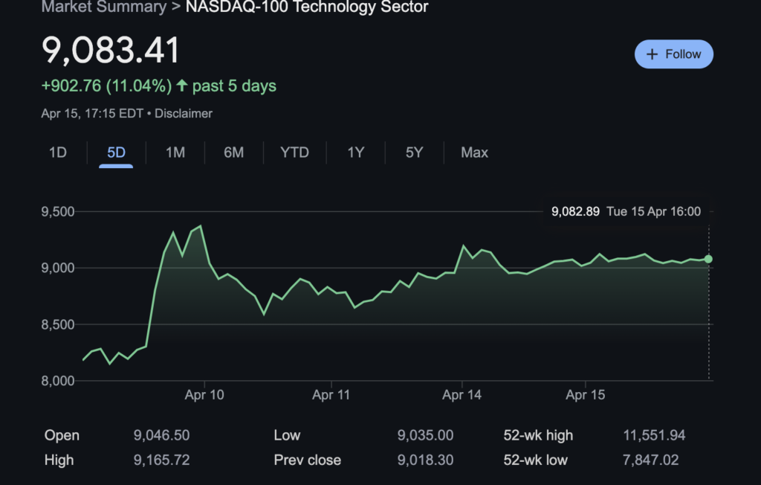
Task: Show the 1M chart range
Action: [x=175, y=152]
